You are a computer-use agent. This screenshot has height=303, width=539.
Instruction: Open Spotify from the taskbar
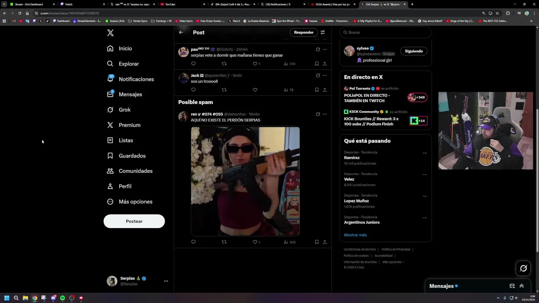(62, 298)
